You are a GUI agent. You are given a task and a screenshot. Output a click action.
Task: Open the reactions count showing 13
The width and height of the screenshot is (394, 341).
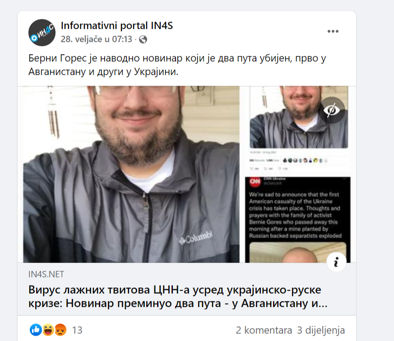[x=77, y=330]
